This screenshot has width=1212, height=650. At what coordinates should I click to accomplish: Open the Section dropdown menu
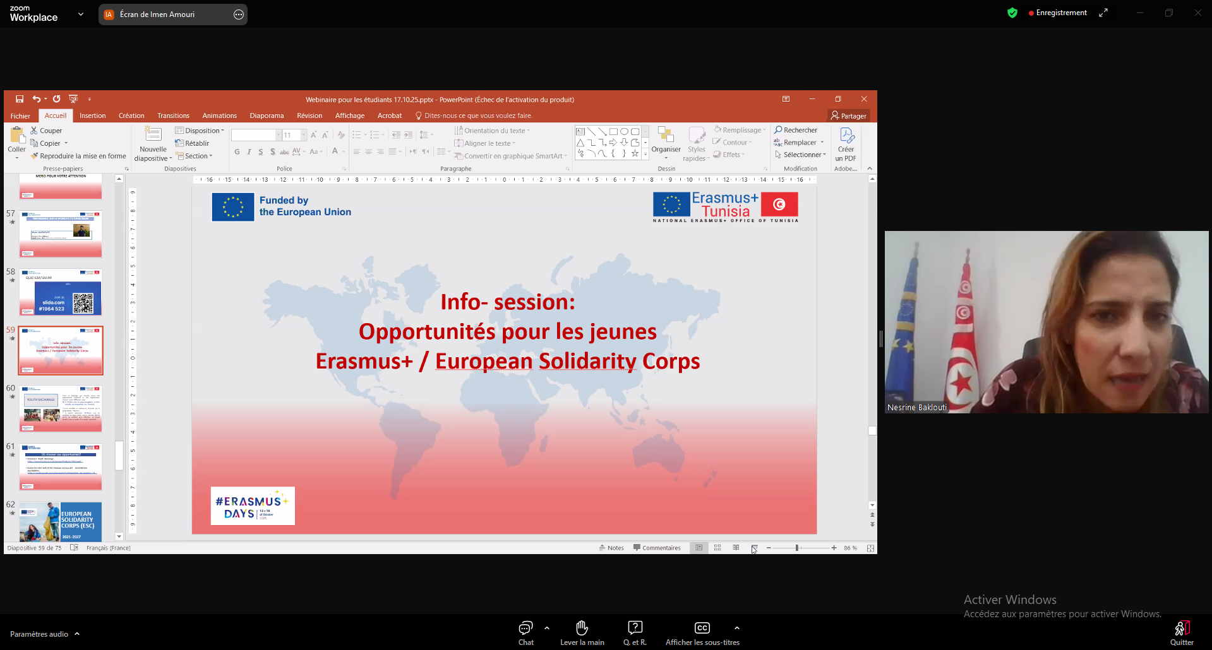(x=195, y=156)
